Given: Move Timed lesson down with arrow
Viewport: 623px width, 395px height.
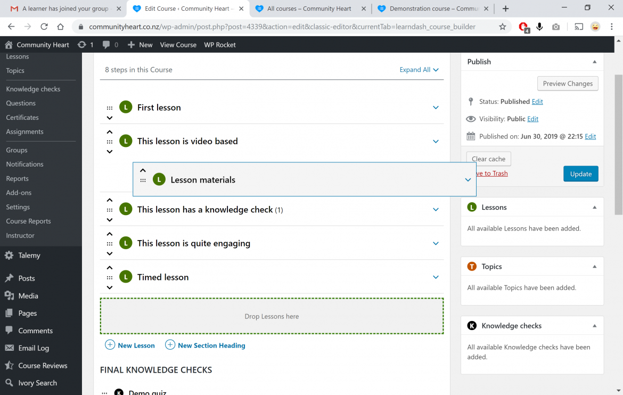Looking at the screenshot, I should (110, 287).
